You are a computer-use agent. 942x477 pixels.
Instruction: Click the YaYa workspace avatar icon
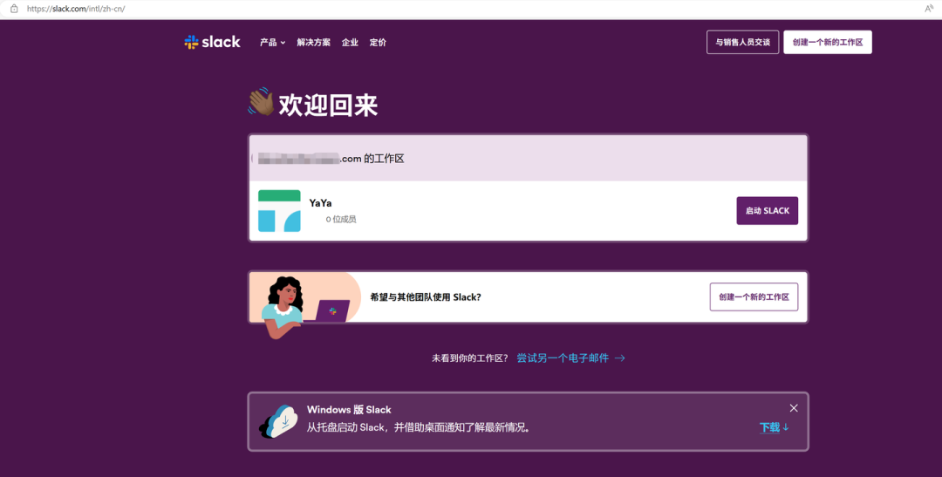(279, 211)
